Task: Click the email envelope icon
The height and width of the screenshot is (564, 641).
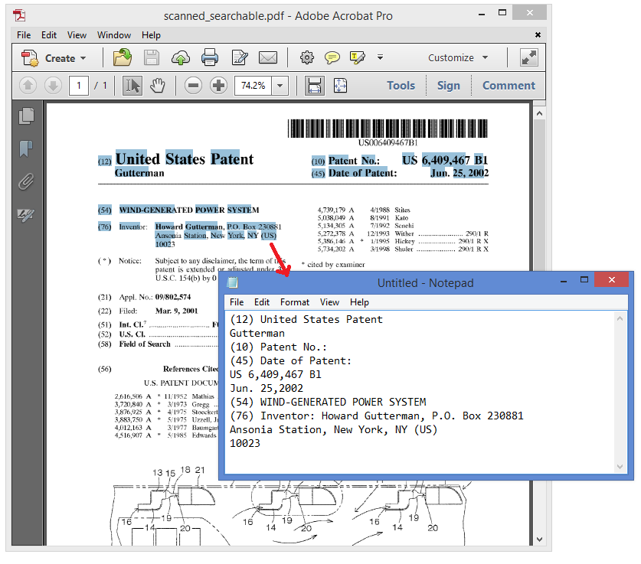Action: pos(267,57)
